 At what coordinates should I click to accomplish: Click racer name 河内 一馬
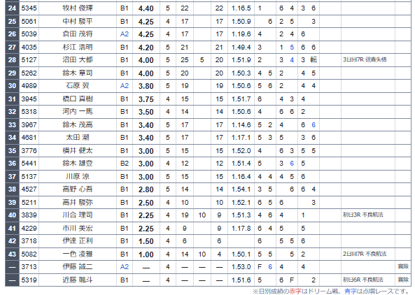pos(78,112)
